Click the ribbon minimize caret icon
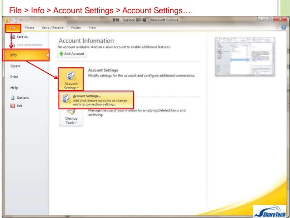Image resolution: width=290 pixels, height=218 pixels. pyautogui.click(x=277, y=27)
